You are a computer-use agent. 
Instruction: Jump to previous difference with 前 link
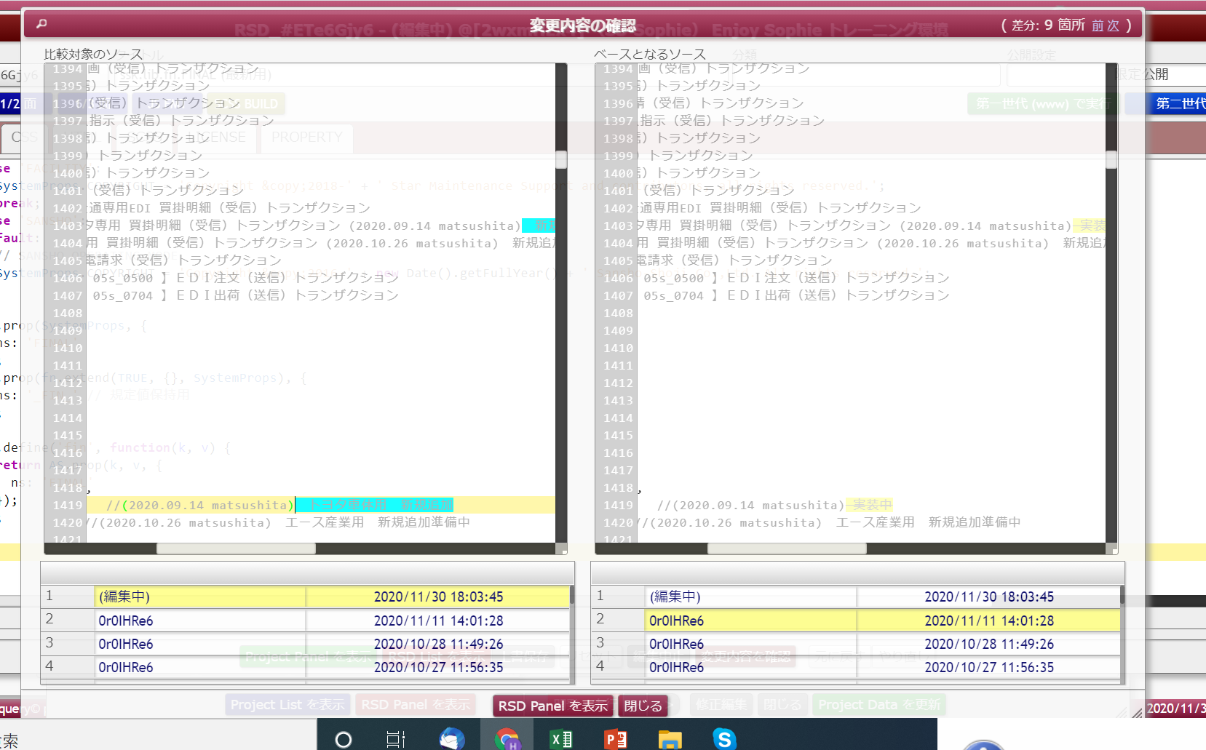tap(1098, 25)
